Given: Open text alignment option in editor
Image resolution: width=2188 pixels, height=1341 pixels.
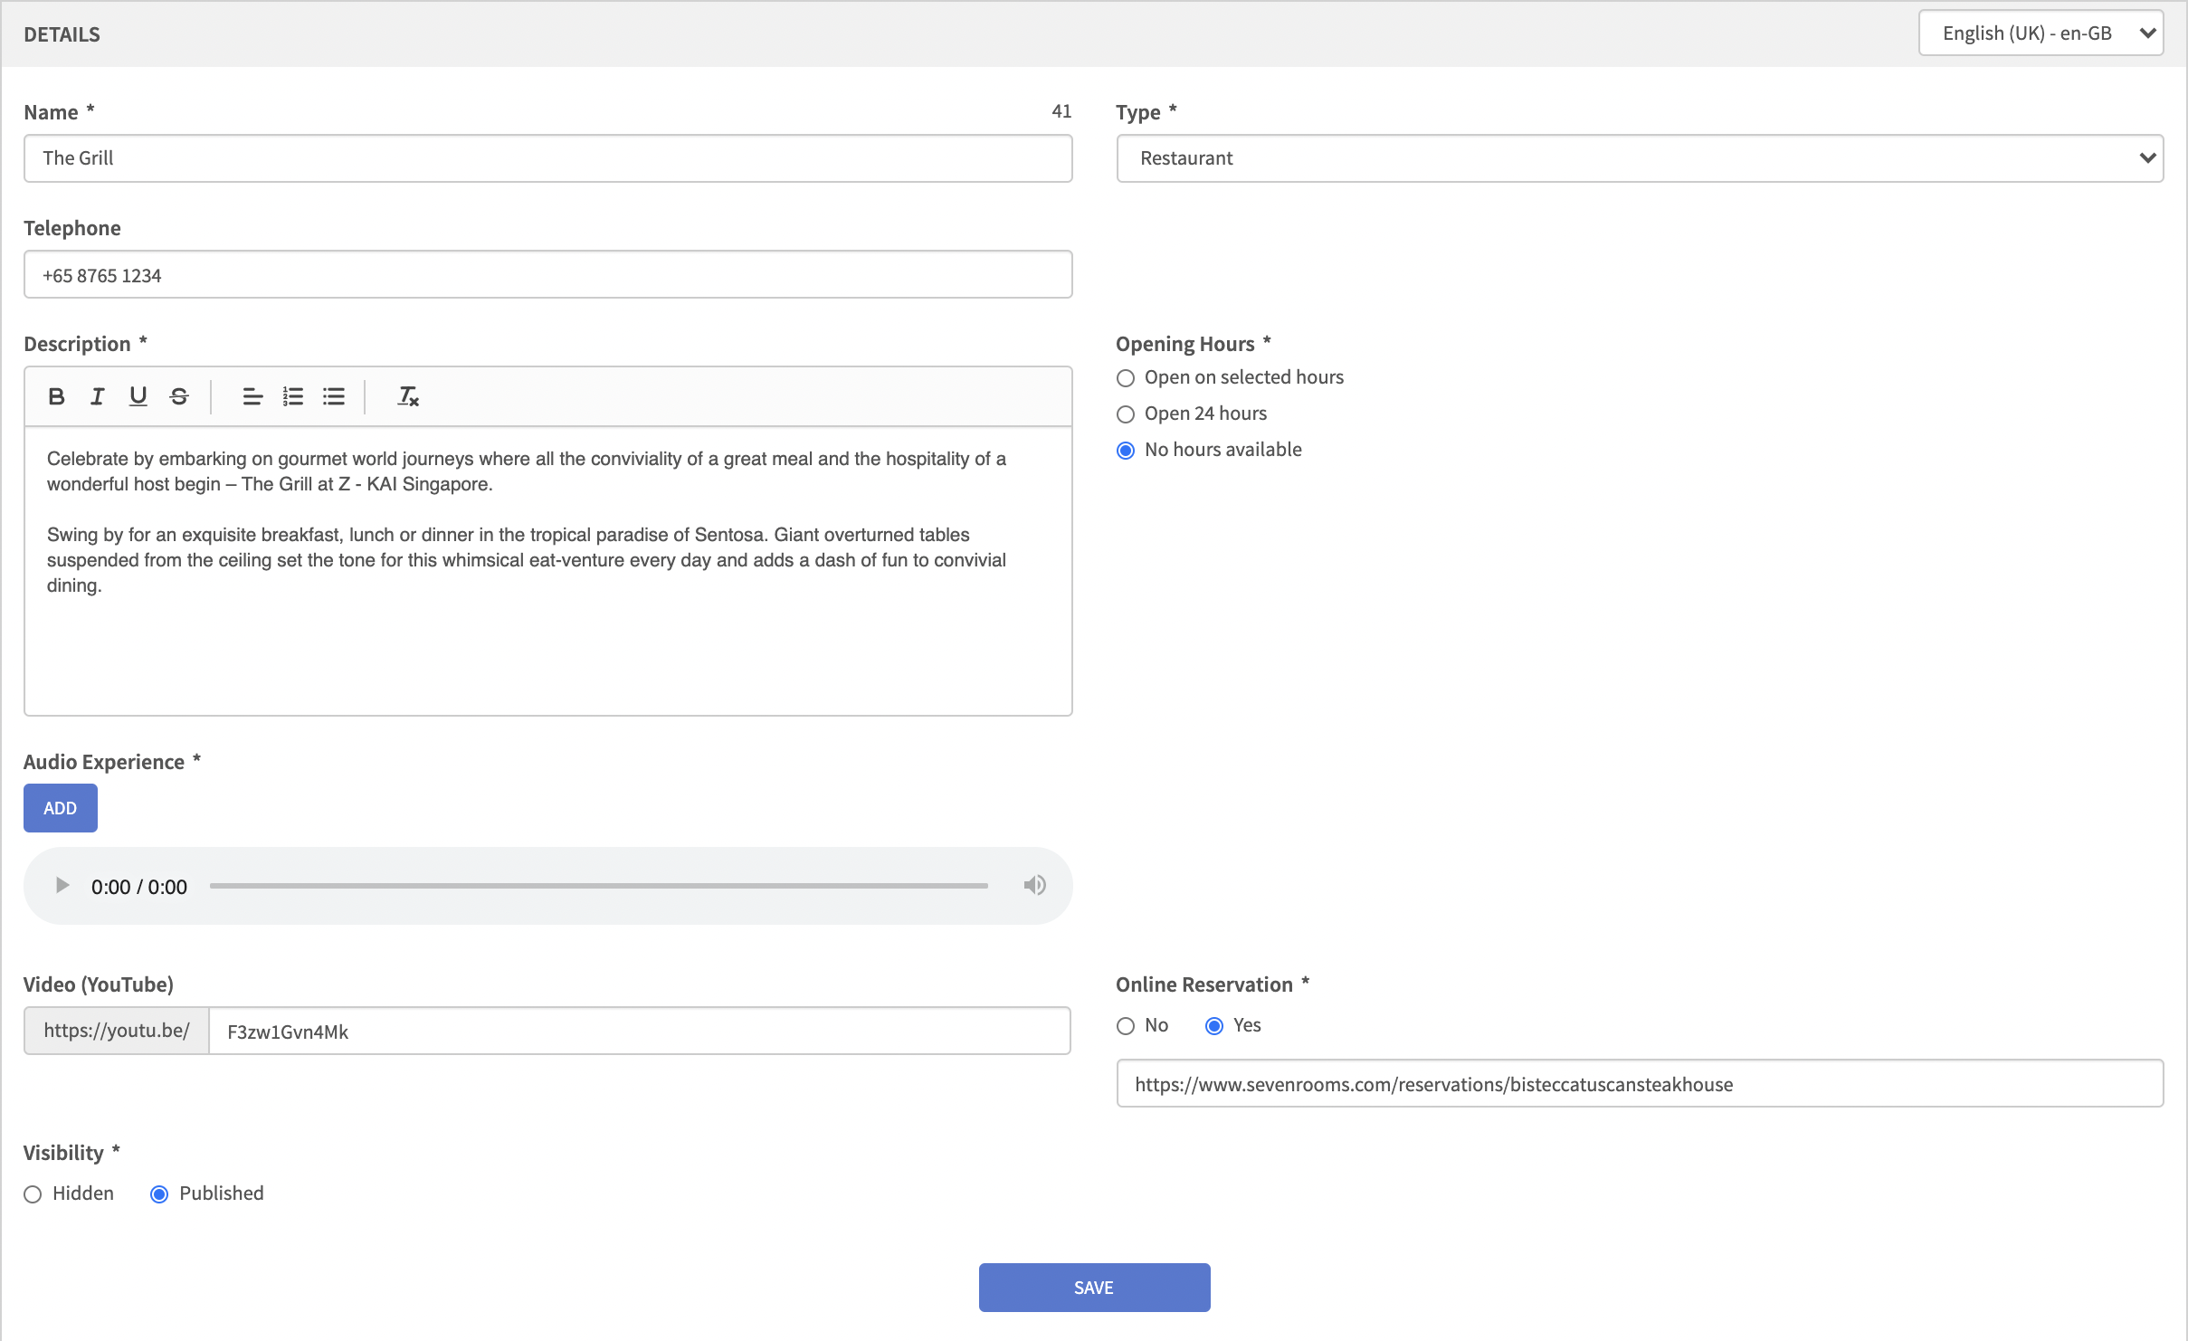Looking at the screenshot, I should [252, 396].
